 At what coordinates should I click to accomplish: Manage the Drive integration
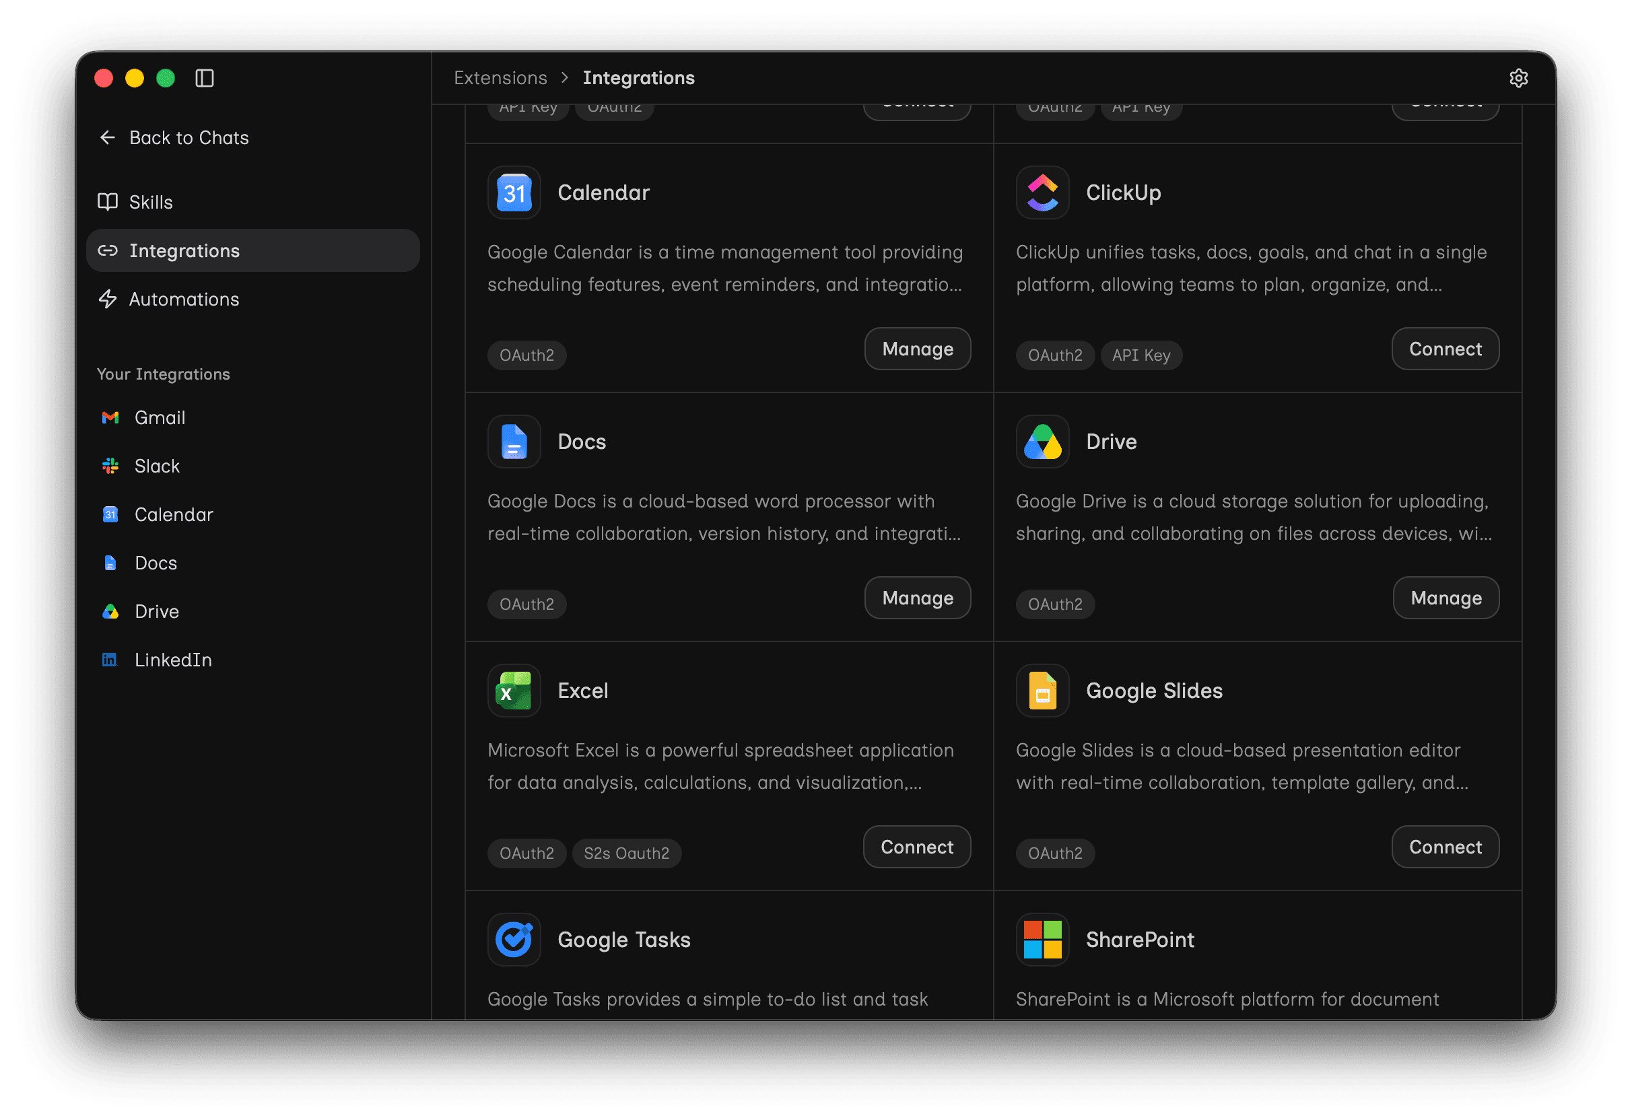pyautogui.click(x=1446, y=598)
